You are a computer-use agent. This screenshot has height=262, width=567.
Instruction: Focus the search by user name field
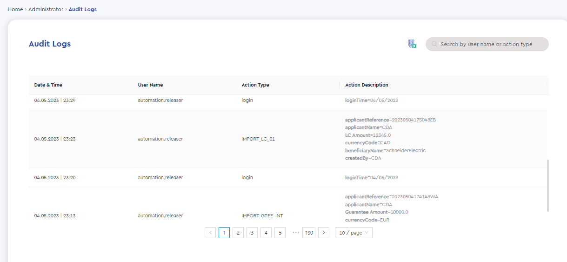point(487,44)
